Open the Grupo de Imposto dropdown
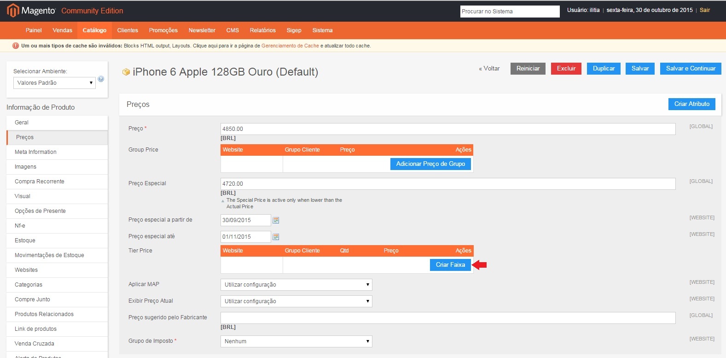The image size is (726, 358). (x=296, y=341)
